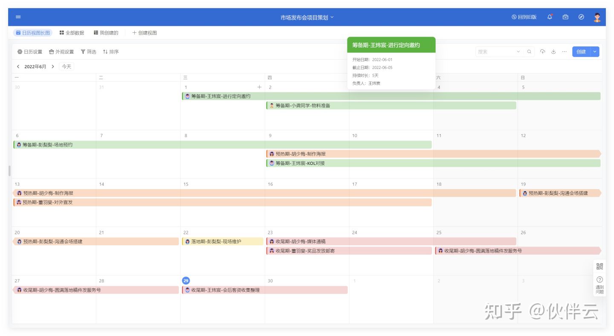Click the avatar on 筹备期-小龚同学-物料准备
This screenshot has width=614, height=336.
[x=272, y=105]
